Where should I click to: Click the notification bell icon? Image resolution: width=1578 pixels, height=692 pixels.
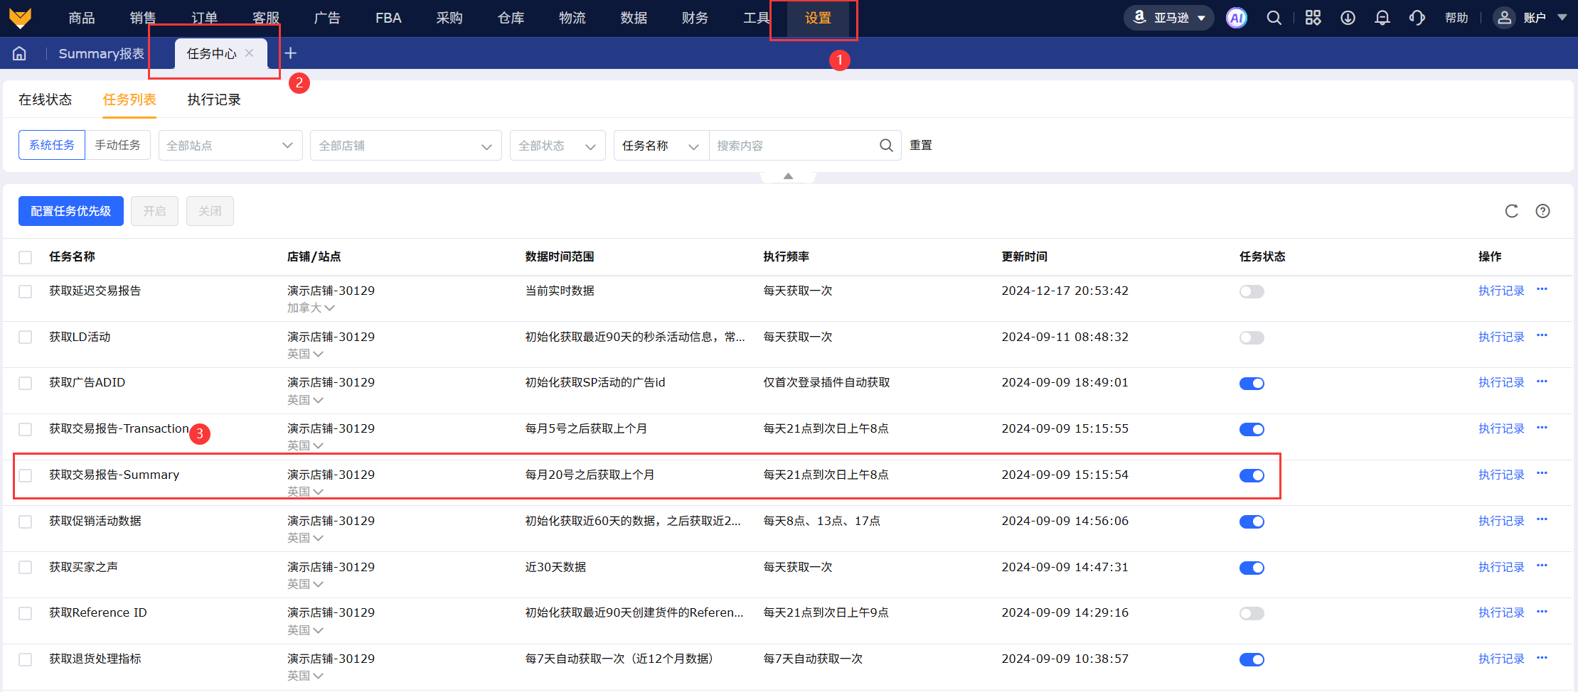pos(1382,18)
